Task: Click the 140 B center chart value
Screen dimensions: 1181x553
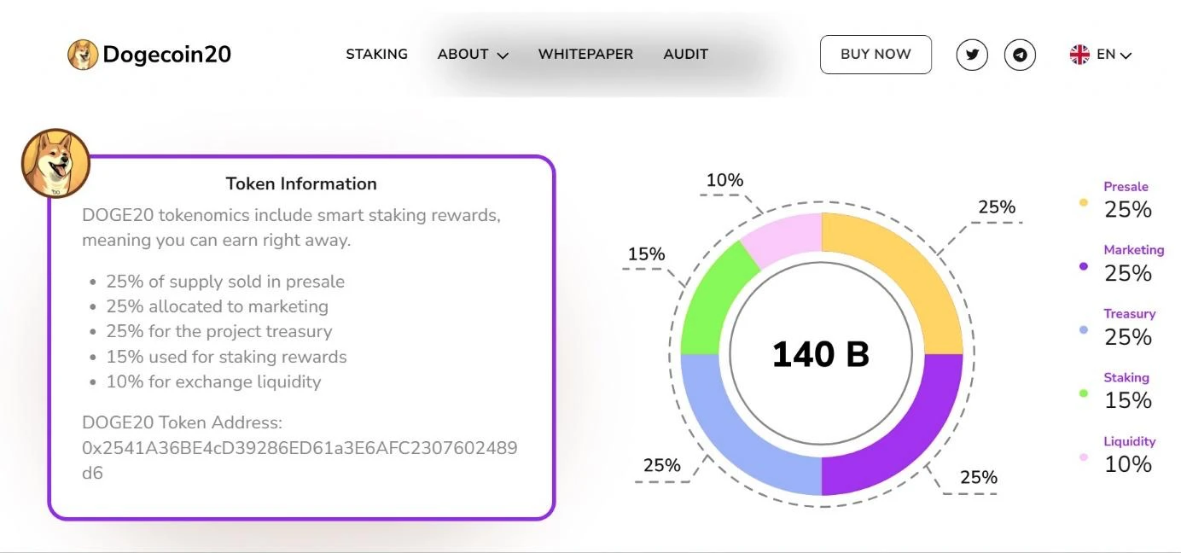Action: click(x=821, y=354)
